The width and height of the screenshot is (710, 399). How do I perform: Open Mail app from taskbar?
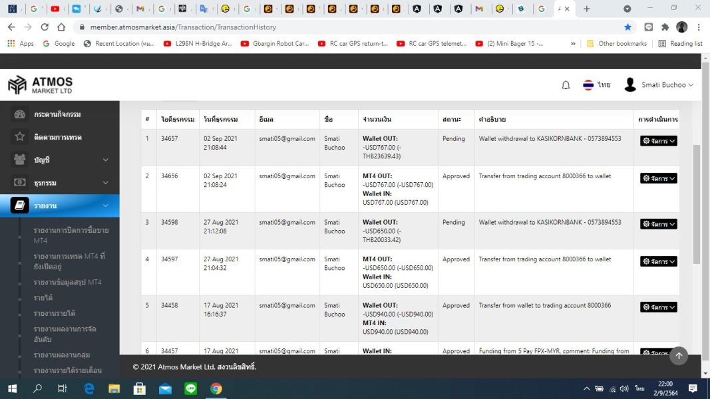[x=165, y=388]
